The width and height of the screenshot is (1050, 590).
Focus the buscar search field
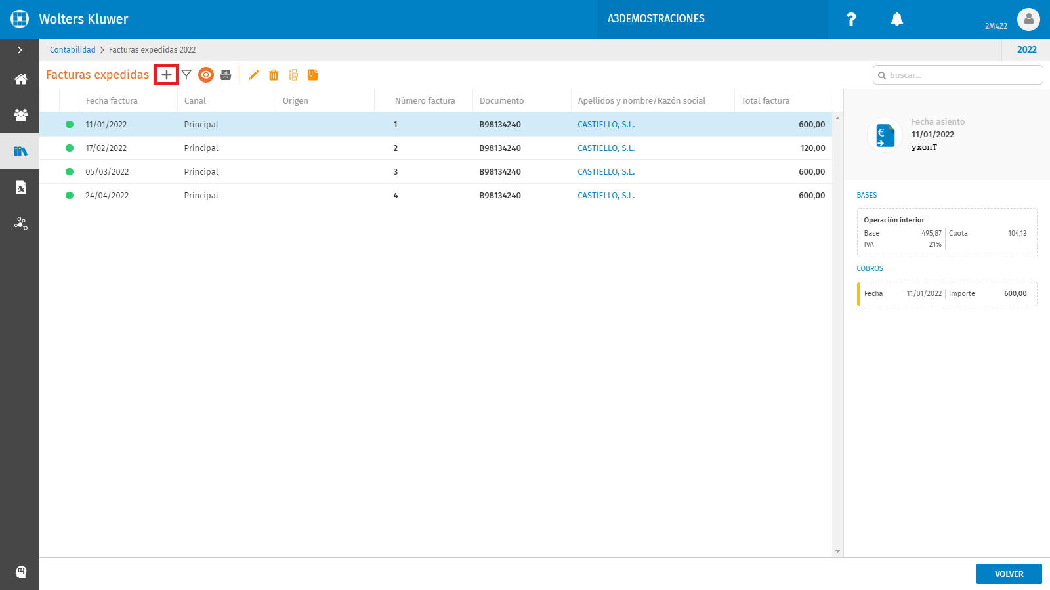(958, 75)
